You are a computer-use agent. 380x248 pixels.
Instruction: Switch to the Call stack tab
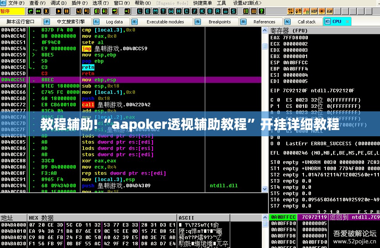[x=303, y=22]
